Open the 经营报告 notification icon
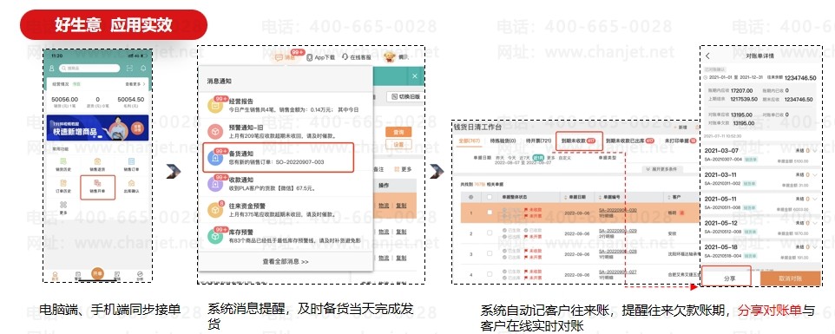This screenshot has height=334, width=835. (215, 105)
